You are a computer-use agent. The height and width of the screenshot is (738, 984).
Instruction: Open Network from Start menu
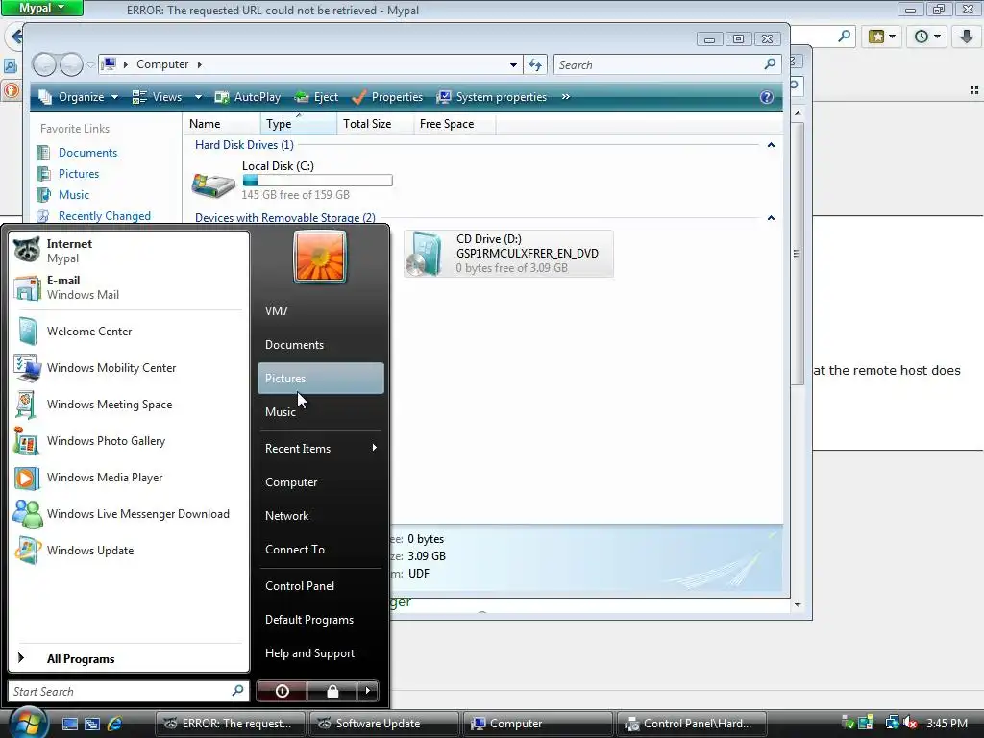click(x=321, y=516)
